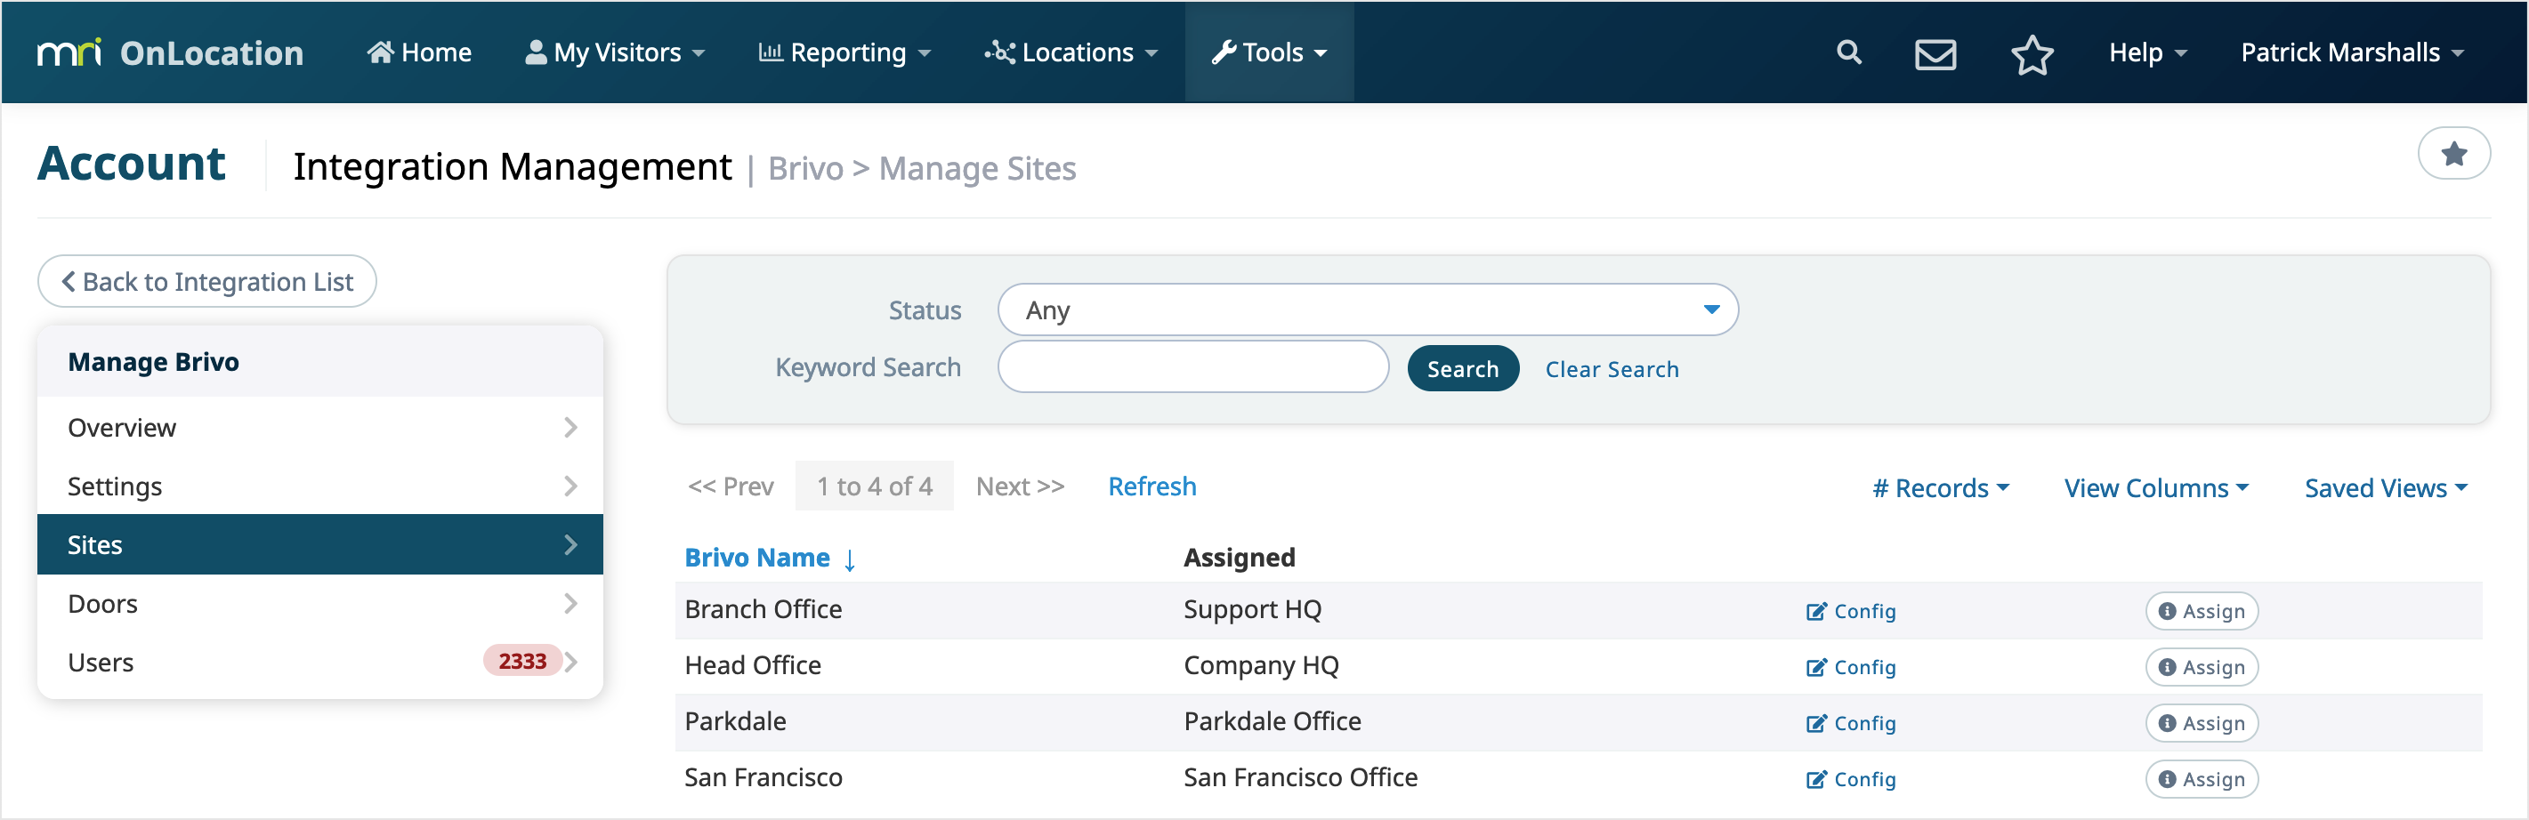Click the chevron on the Settings row
This screenshot has height=820, width=2529.
[x=570, y=486]
